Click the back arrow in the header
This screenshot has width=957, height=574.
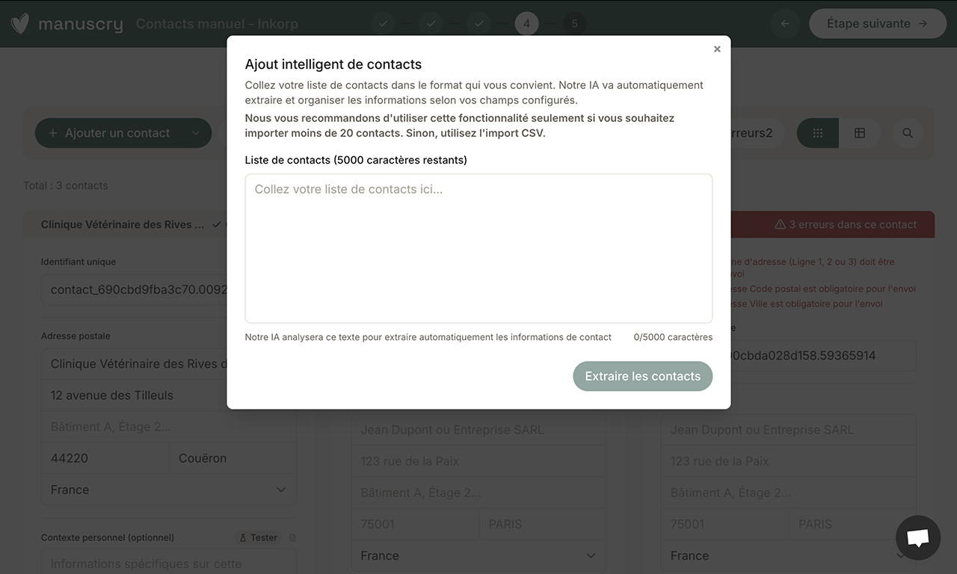coord(784,23)
